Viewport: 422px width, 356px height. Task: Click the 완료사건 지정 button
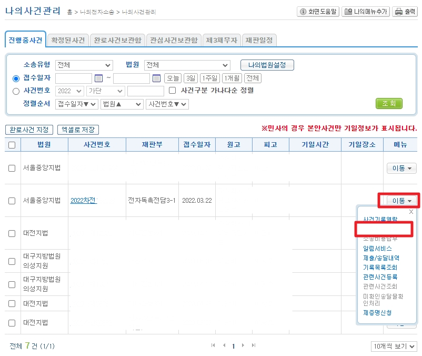[x=29, y=130]
